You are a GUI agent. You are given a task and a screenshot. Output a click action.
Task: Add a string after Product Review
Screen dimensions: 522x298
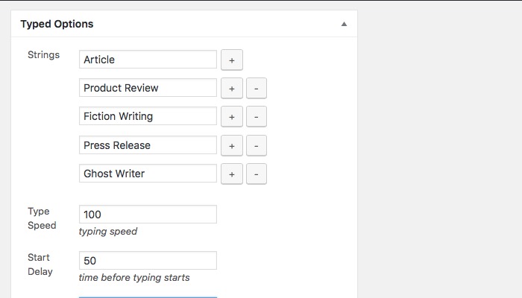pos(231,88)
